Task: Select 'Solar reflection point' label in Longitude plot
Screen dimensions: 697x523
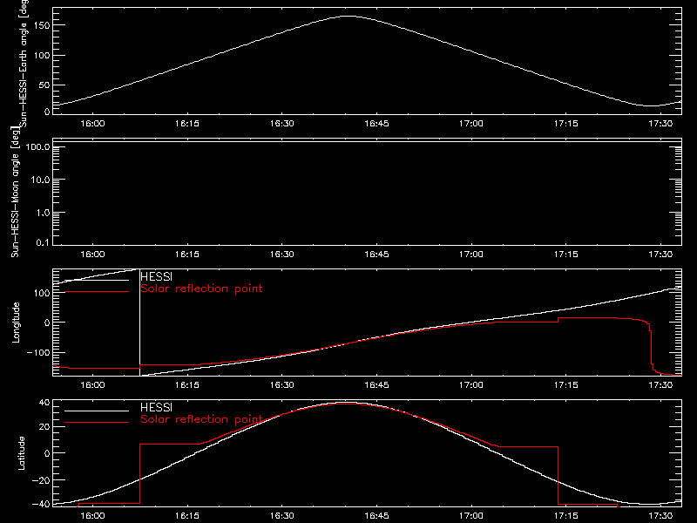Action: pyautogui.click(x=201, y=289)
